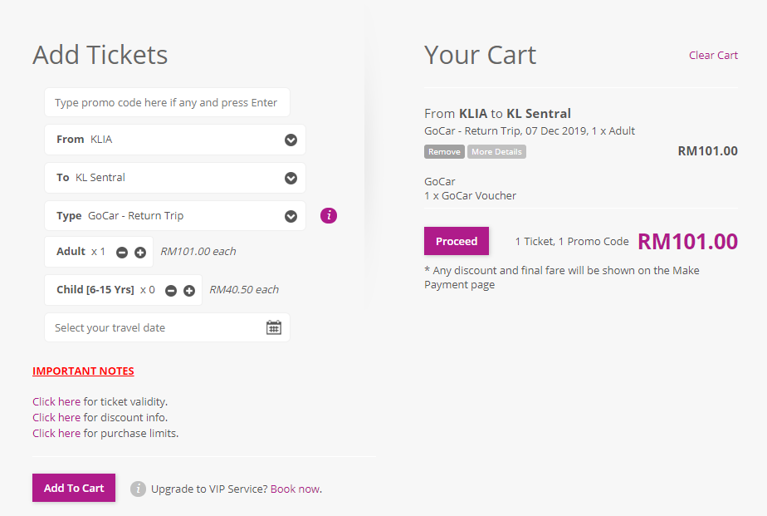The image size is (767, 516).
Task: Increase Adult ticket count with plus icon
Action: pyautogui.click(x=140, y=253)
